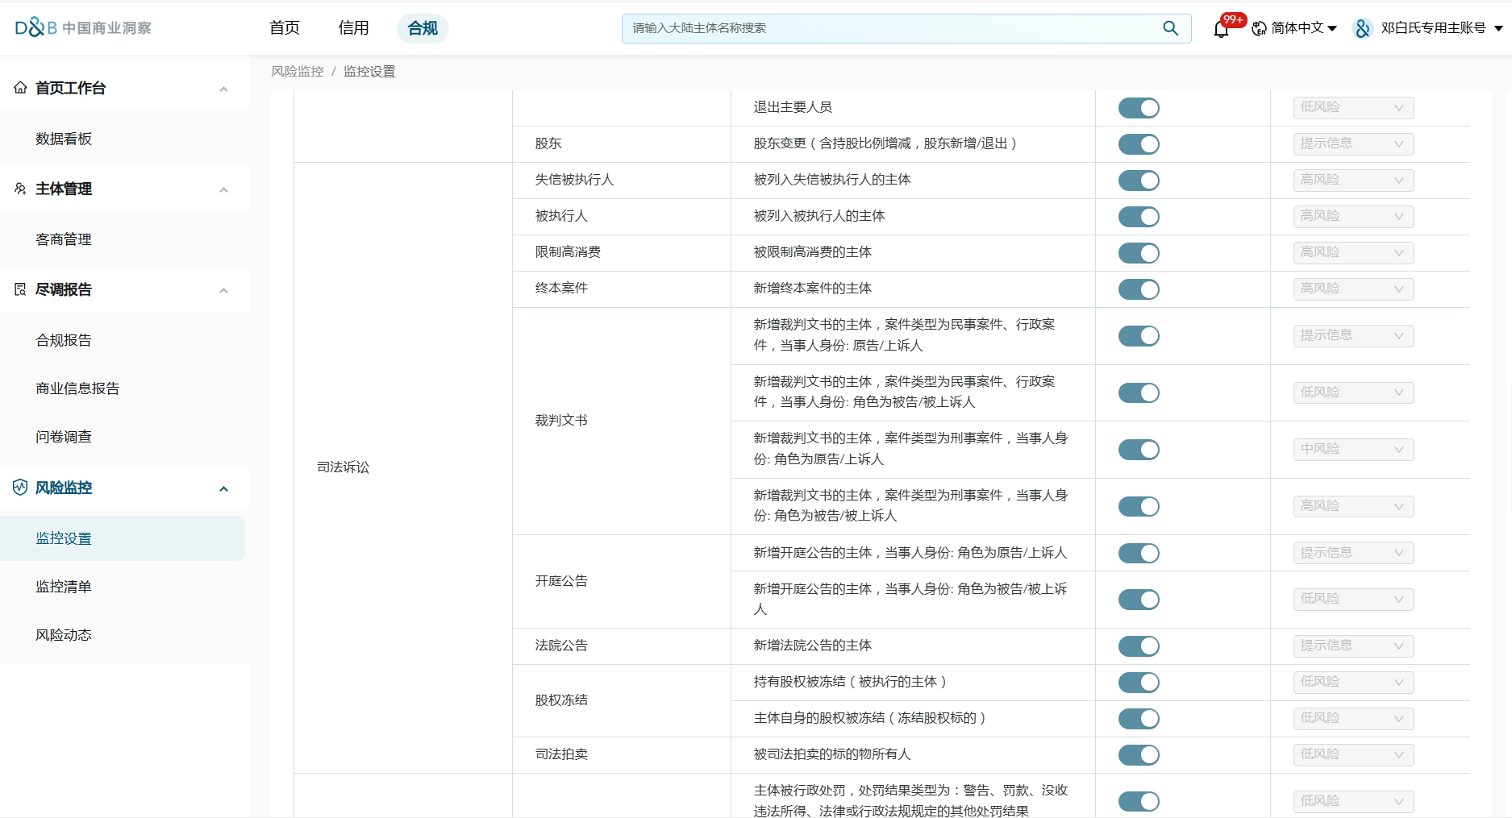Click the user account avatar icon
Image resolution: width=1512 pixels, height=818 pixels.
click(x=1363, y=28)
